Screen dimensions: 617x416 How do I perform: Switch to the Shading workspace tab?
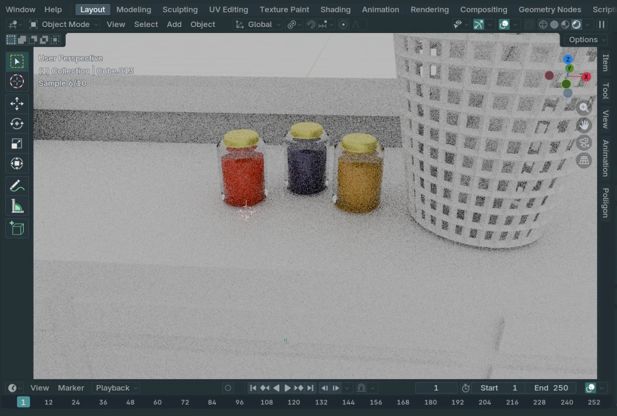pos(336,9)
